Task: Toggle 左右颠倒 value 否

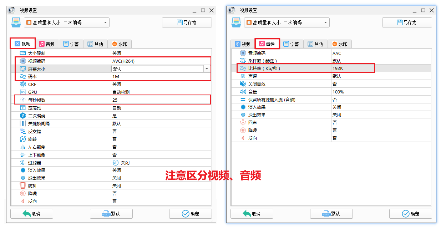Action: point(115,147)
